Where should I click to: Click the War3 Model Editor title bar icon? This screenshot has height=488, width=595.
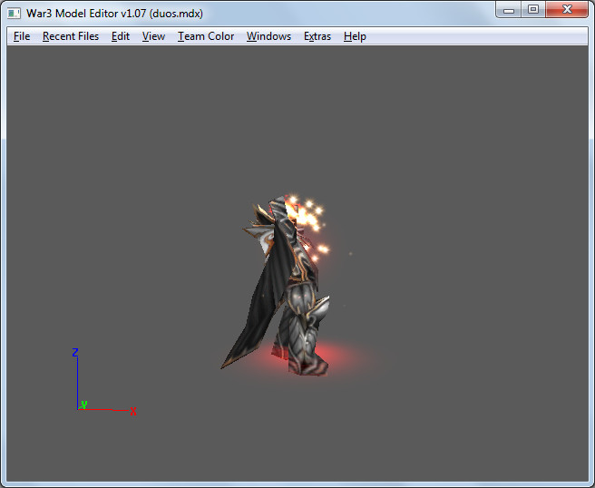tap(14, 14)
